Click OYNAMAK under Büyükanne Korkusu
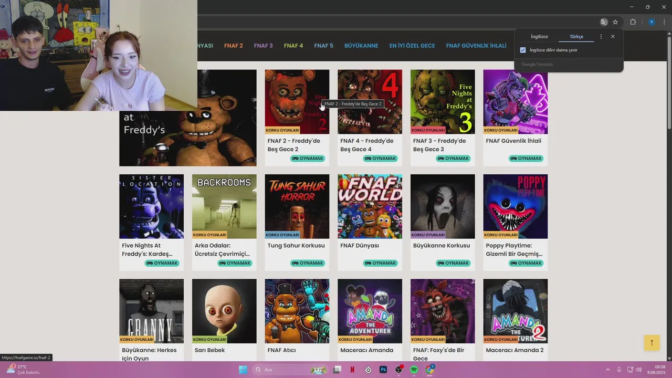The height and width of the screenshot is (378, 672). tap(454, 263)
